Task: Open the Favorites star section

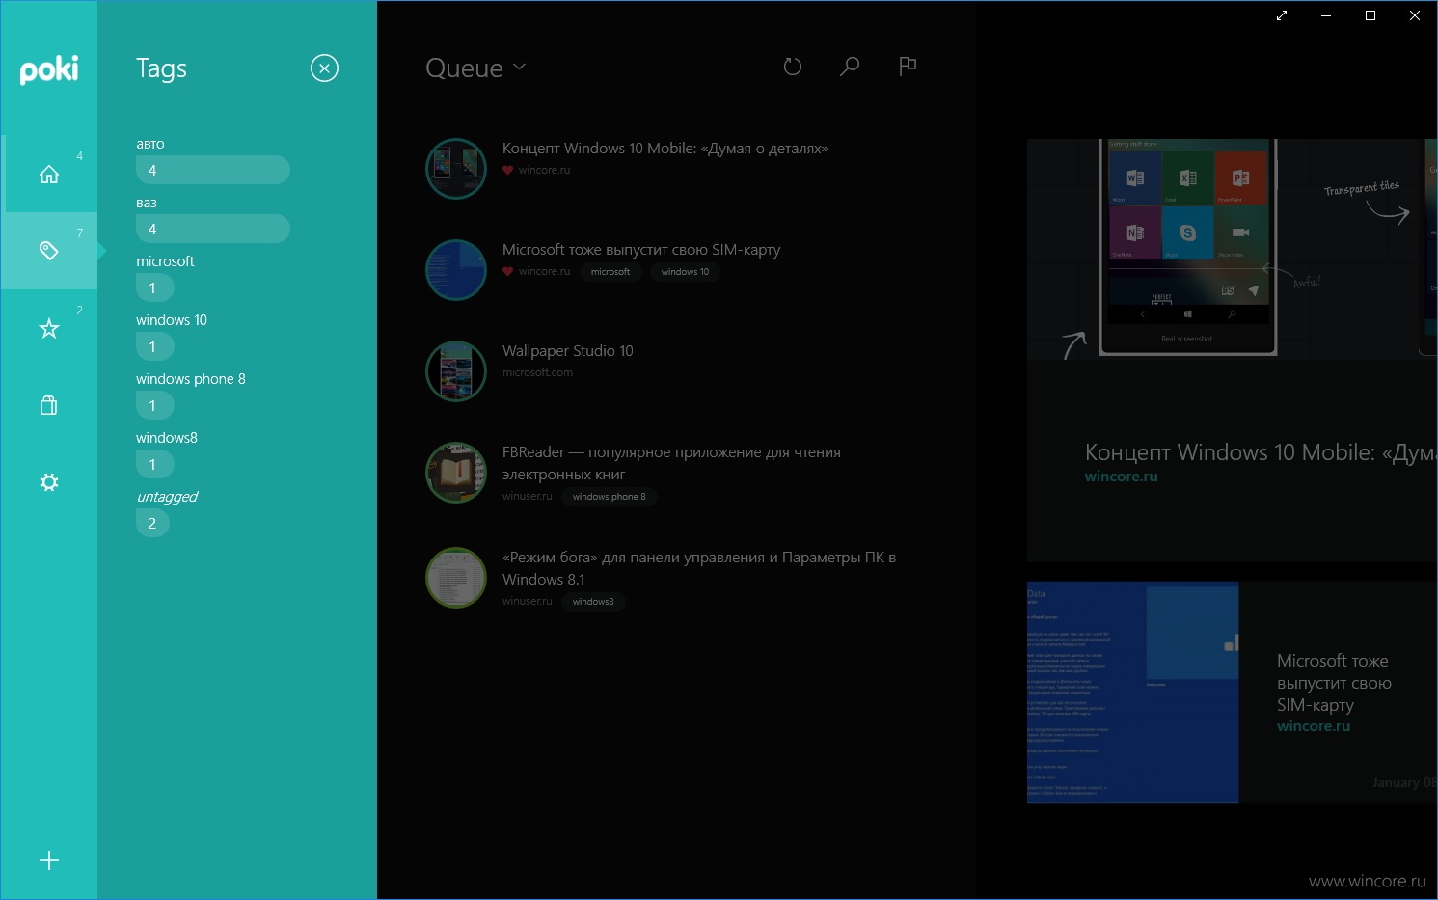Action: pos(49,328)
